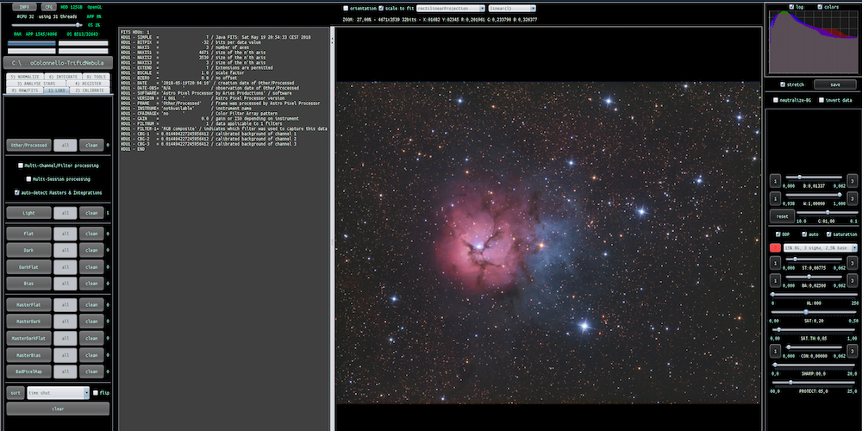Click the right step button of the CON slider
This screenshot has width=862, height=431.
click(x=851, y=351)
